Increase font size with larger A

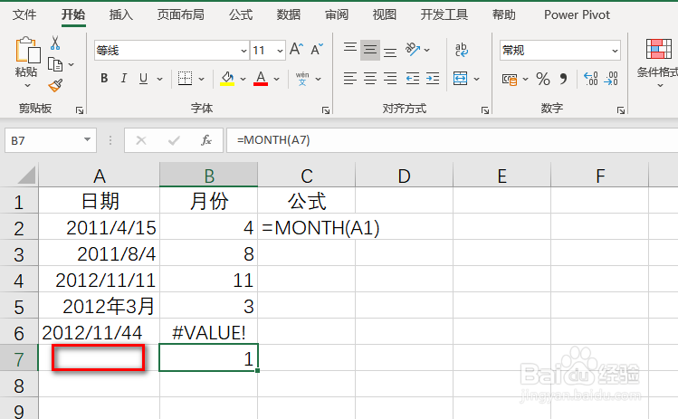[296, 49]
